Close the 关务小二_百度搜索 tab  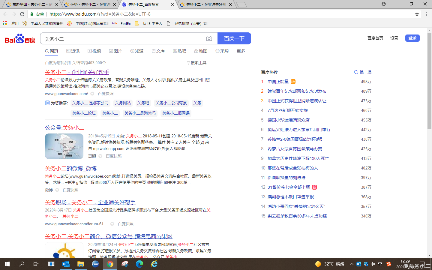click(x=172, y=4)
